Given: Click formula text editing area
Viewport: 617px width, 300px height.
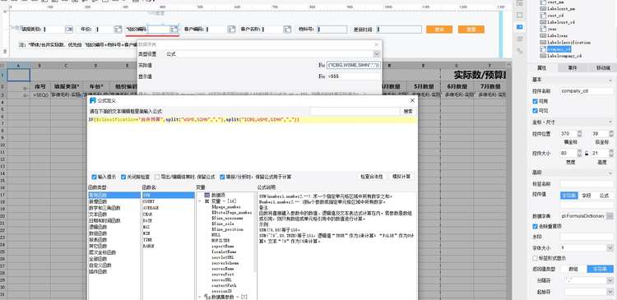Looking at the screenshot, I should coord(253,144).
